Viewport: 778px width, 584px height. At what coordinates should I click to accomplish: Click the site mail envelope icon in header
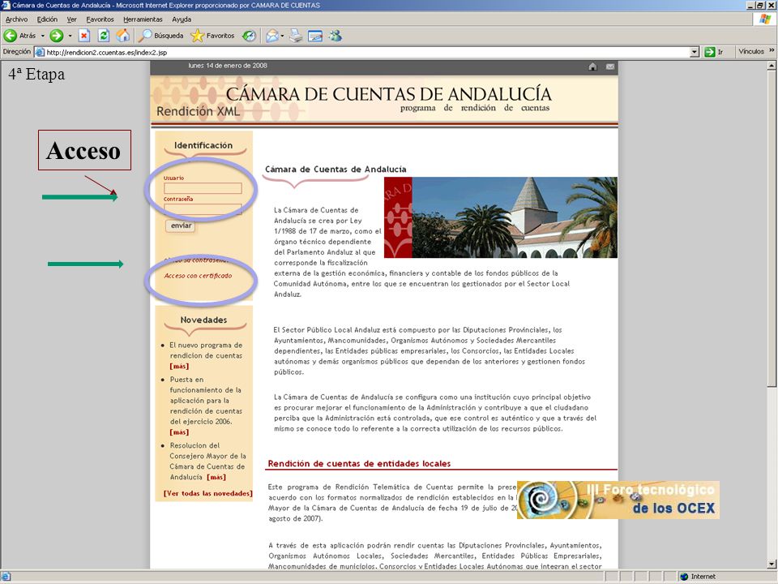pos(609,67)
